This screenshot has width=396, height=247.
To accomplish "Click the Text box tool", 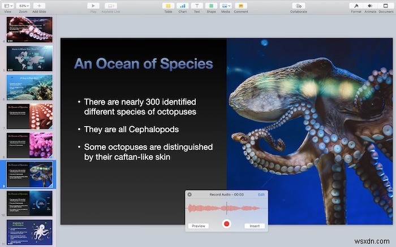I will pyautogui.click(x=197, y=6).
